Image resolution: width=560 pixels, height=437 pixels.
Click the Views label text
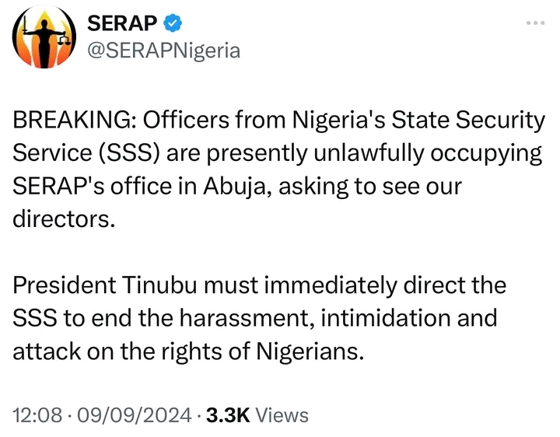(x=282, y=415)
